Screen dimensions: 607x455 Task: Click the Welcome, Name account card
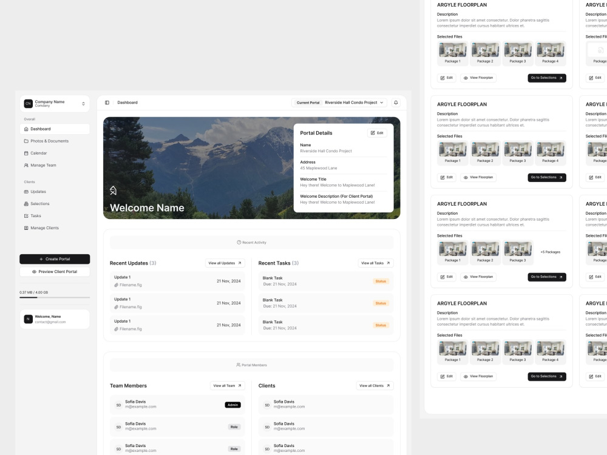(x=55, y=319)
